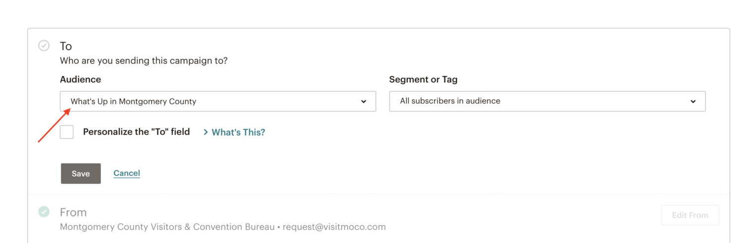This screenshot has width=745, height=243.
Task: Select the To section heading
Action: [66, 46]
